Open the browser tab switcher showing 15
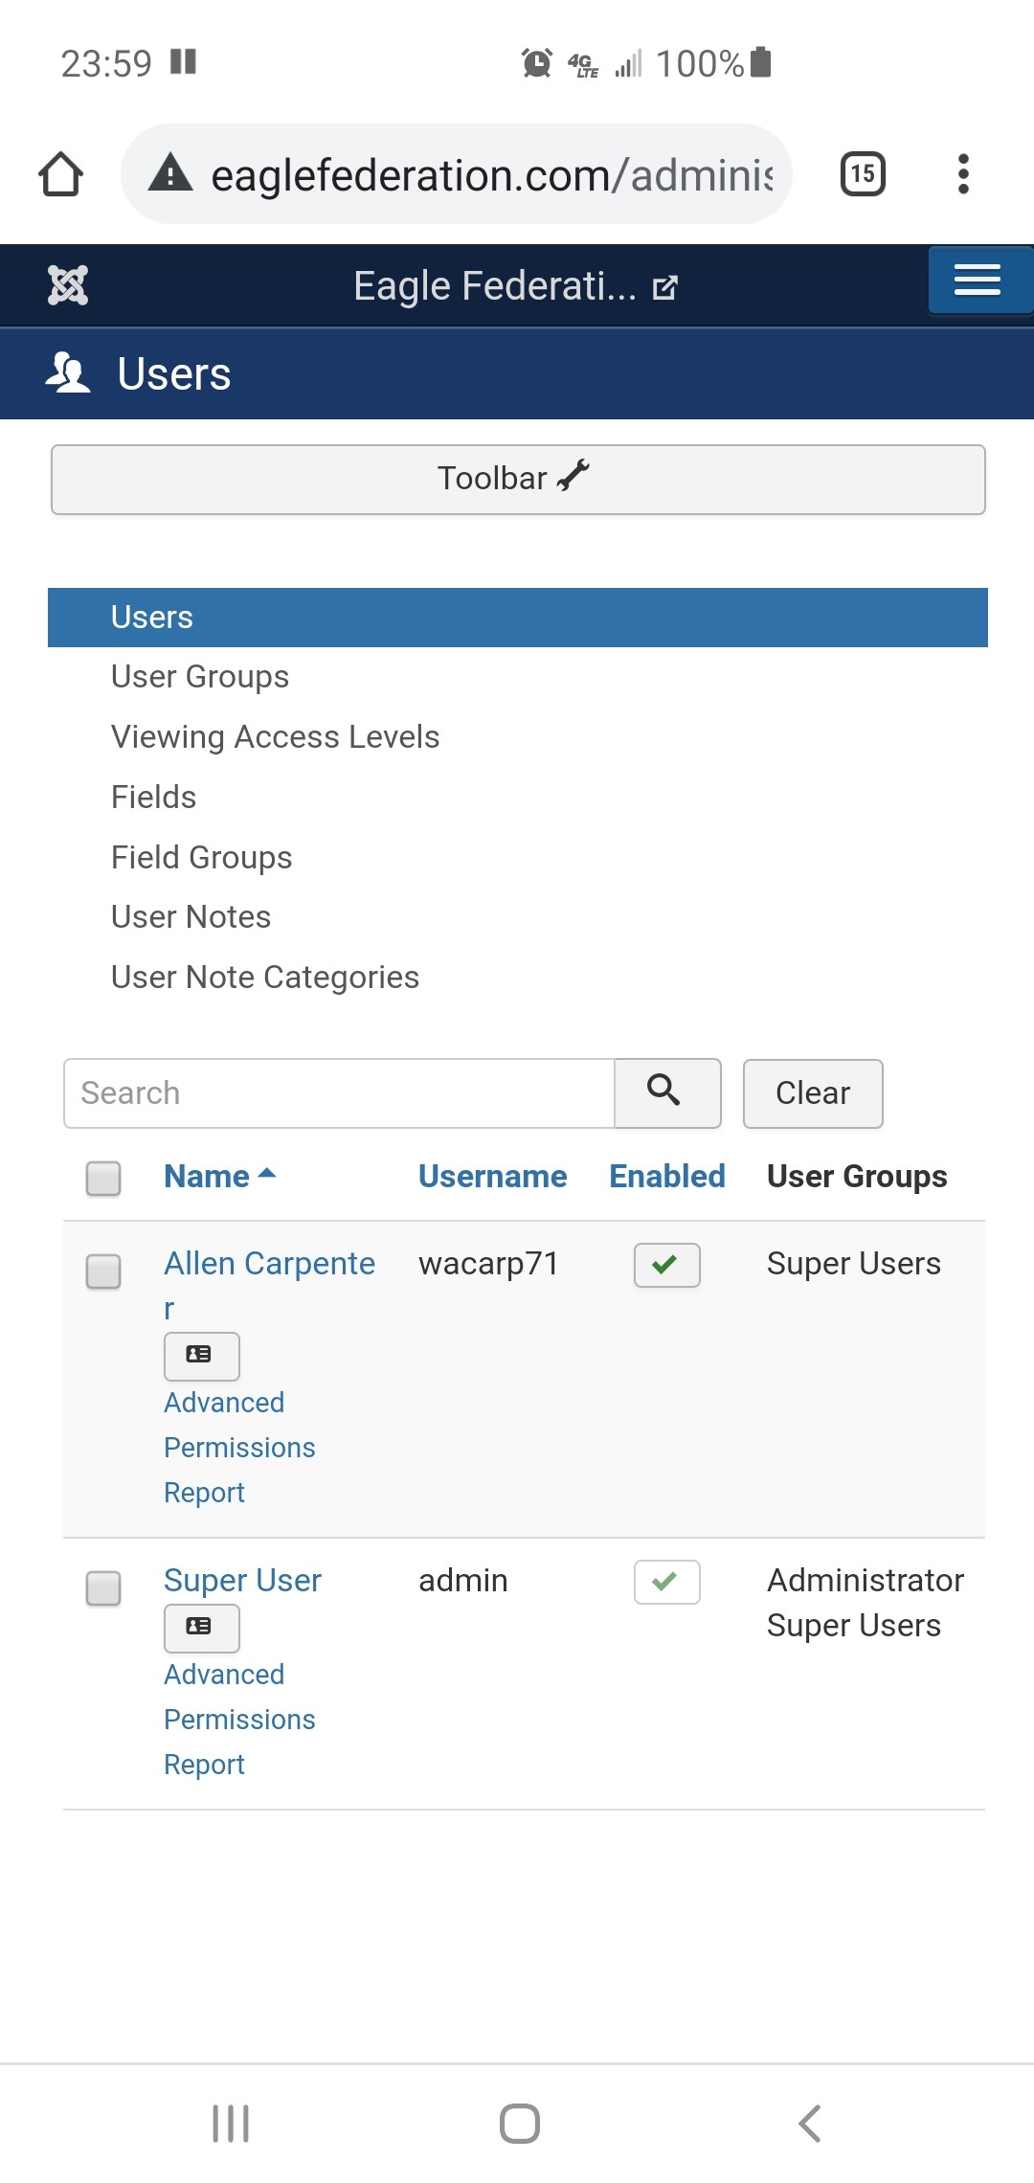 tap(863, 174)
